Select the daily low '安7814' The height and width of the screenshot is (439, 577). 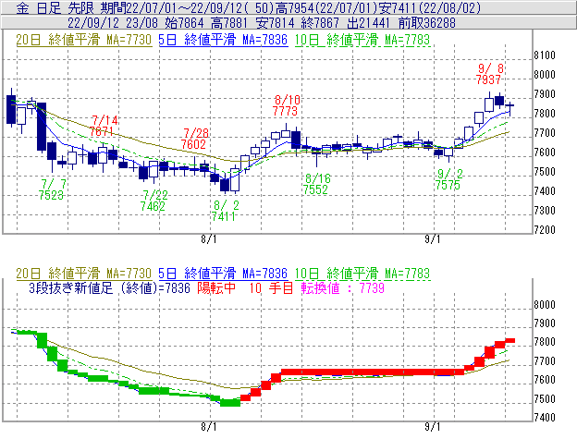coord(275,23)
